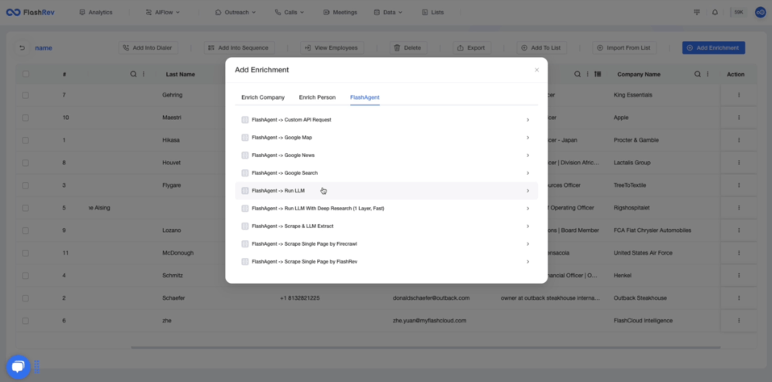Open the notifications bell icon
The height and width of the screenshot is (382, 772).
pos(715,12)
